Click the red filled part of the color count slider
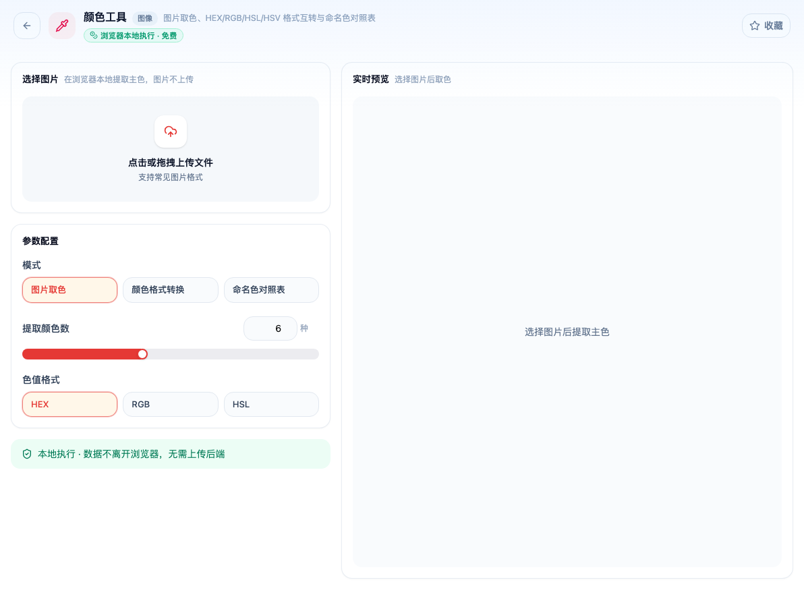This screenshot has width=804, height=607. (x=80, y=354)
